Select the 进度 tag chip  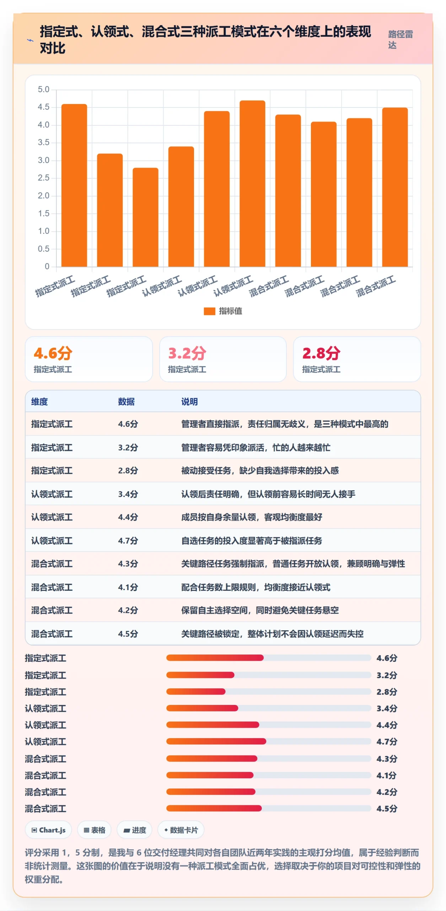pyautogui.click(x=134, y=830)
